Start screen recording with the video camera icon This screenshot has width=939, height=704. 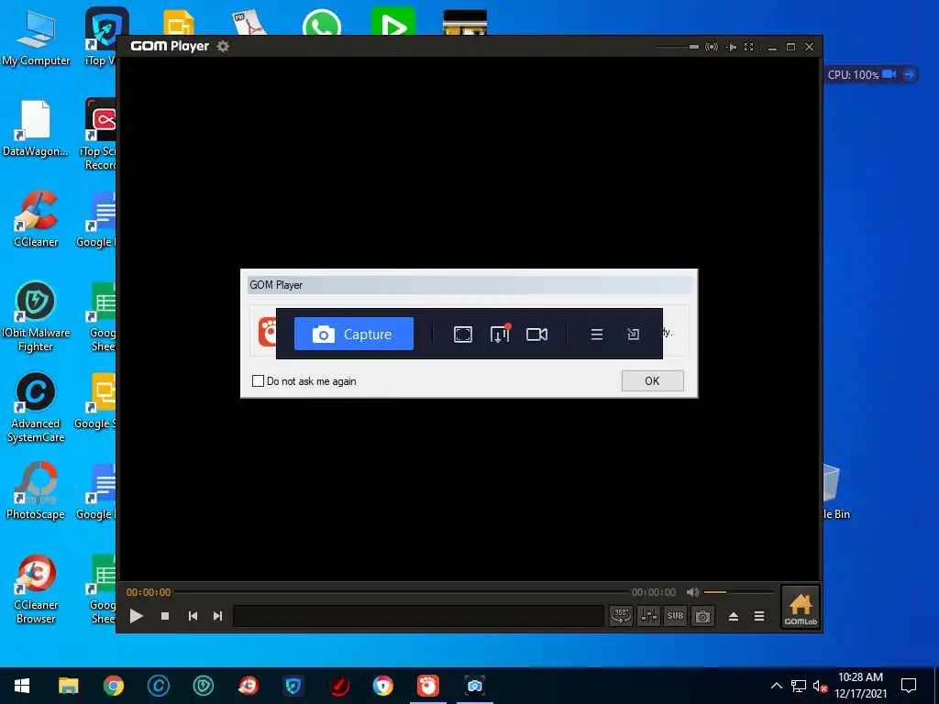point(536,334)
